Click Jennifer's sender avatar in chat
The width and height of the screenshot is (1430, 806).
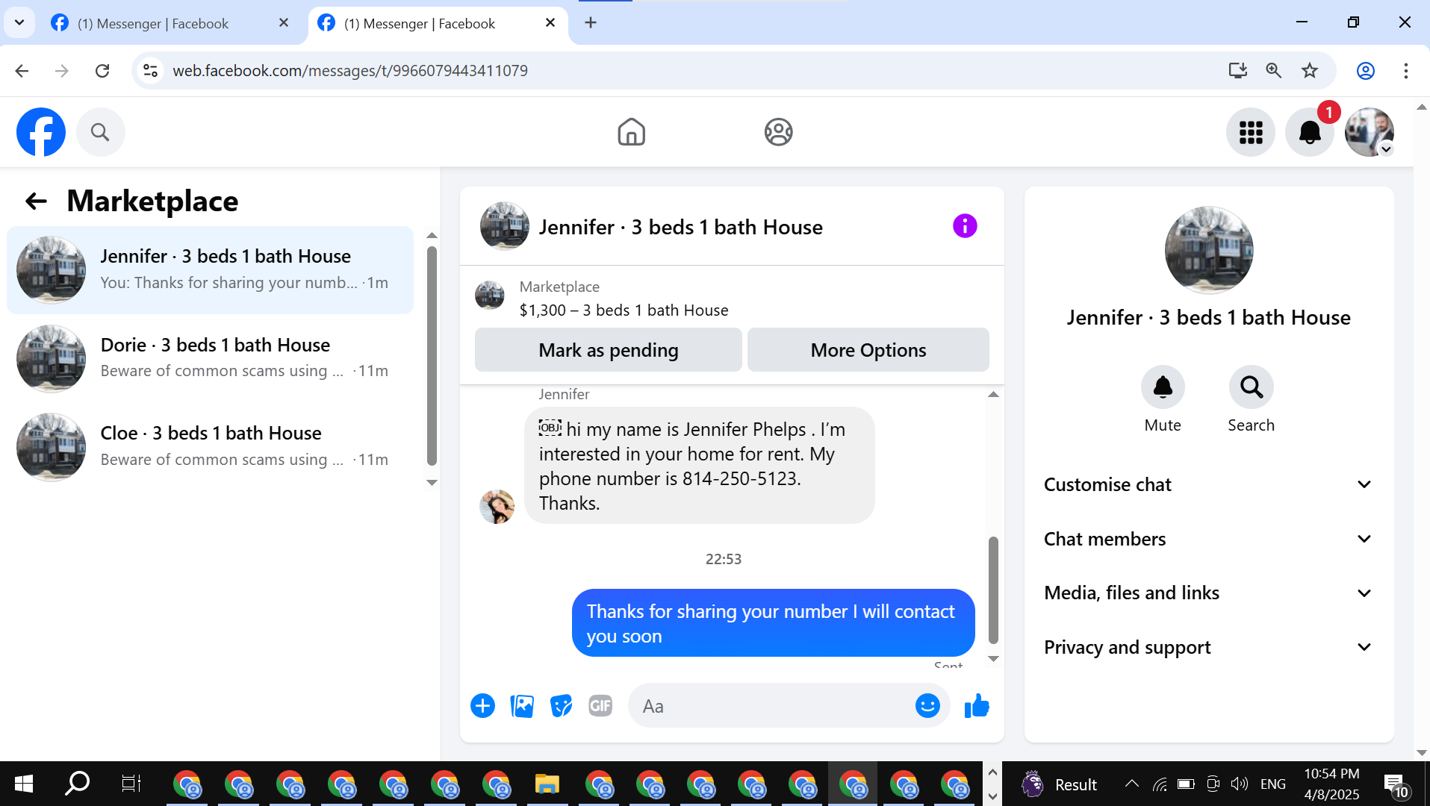497,507
